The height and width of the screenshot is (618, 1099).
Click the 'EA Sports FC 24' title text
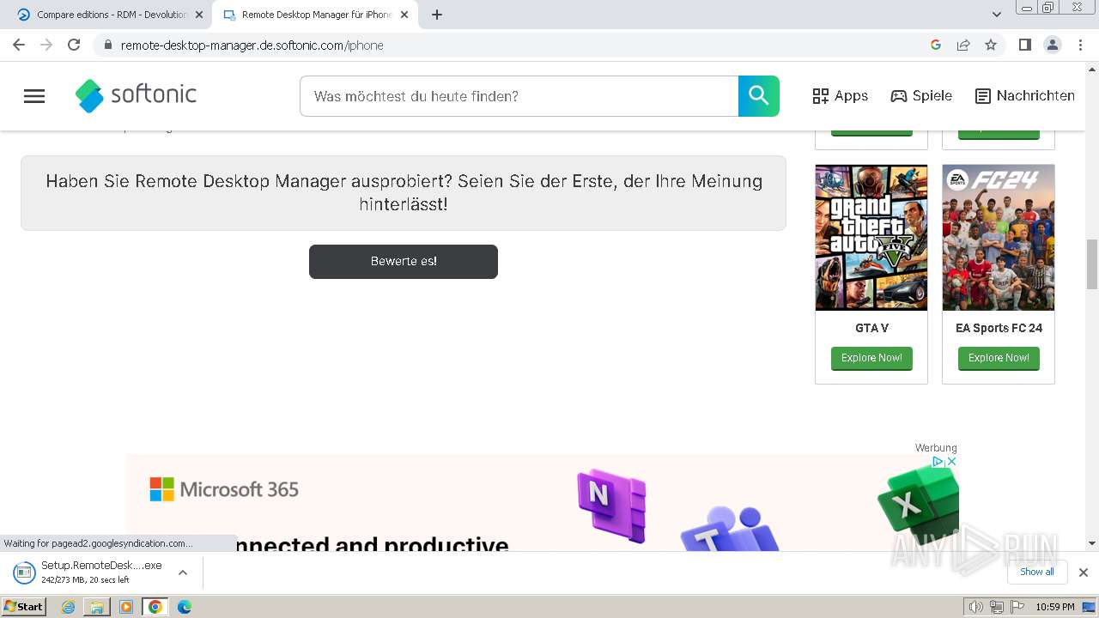click(x=999, y=328)
